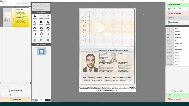Open the Common Metadata tab
Viewport: 189px width, 106px height.
22,4
